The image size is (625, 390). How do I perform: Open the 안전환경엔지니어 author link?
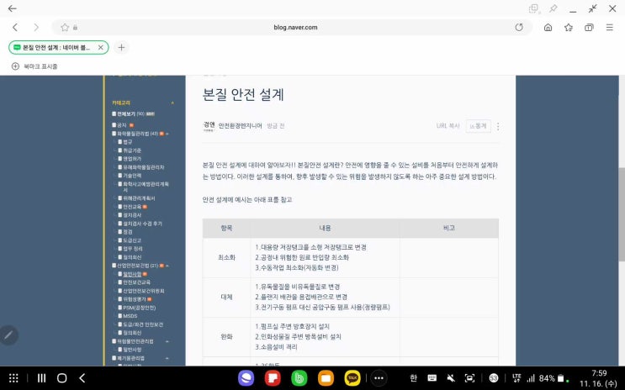coord(240,126)
